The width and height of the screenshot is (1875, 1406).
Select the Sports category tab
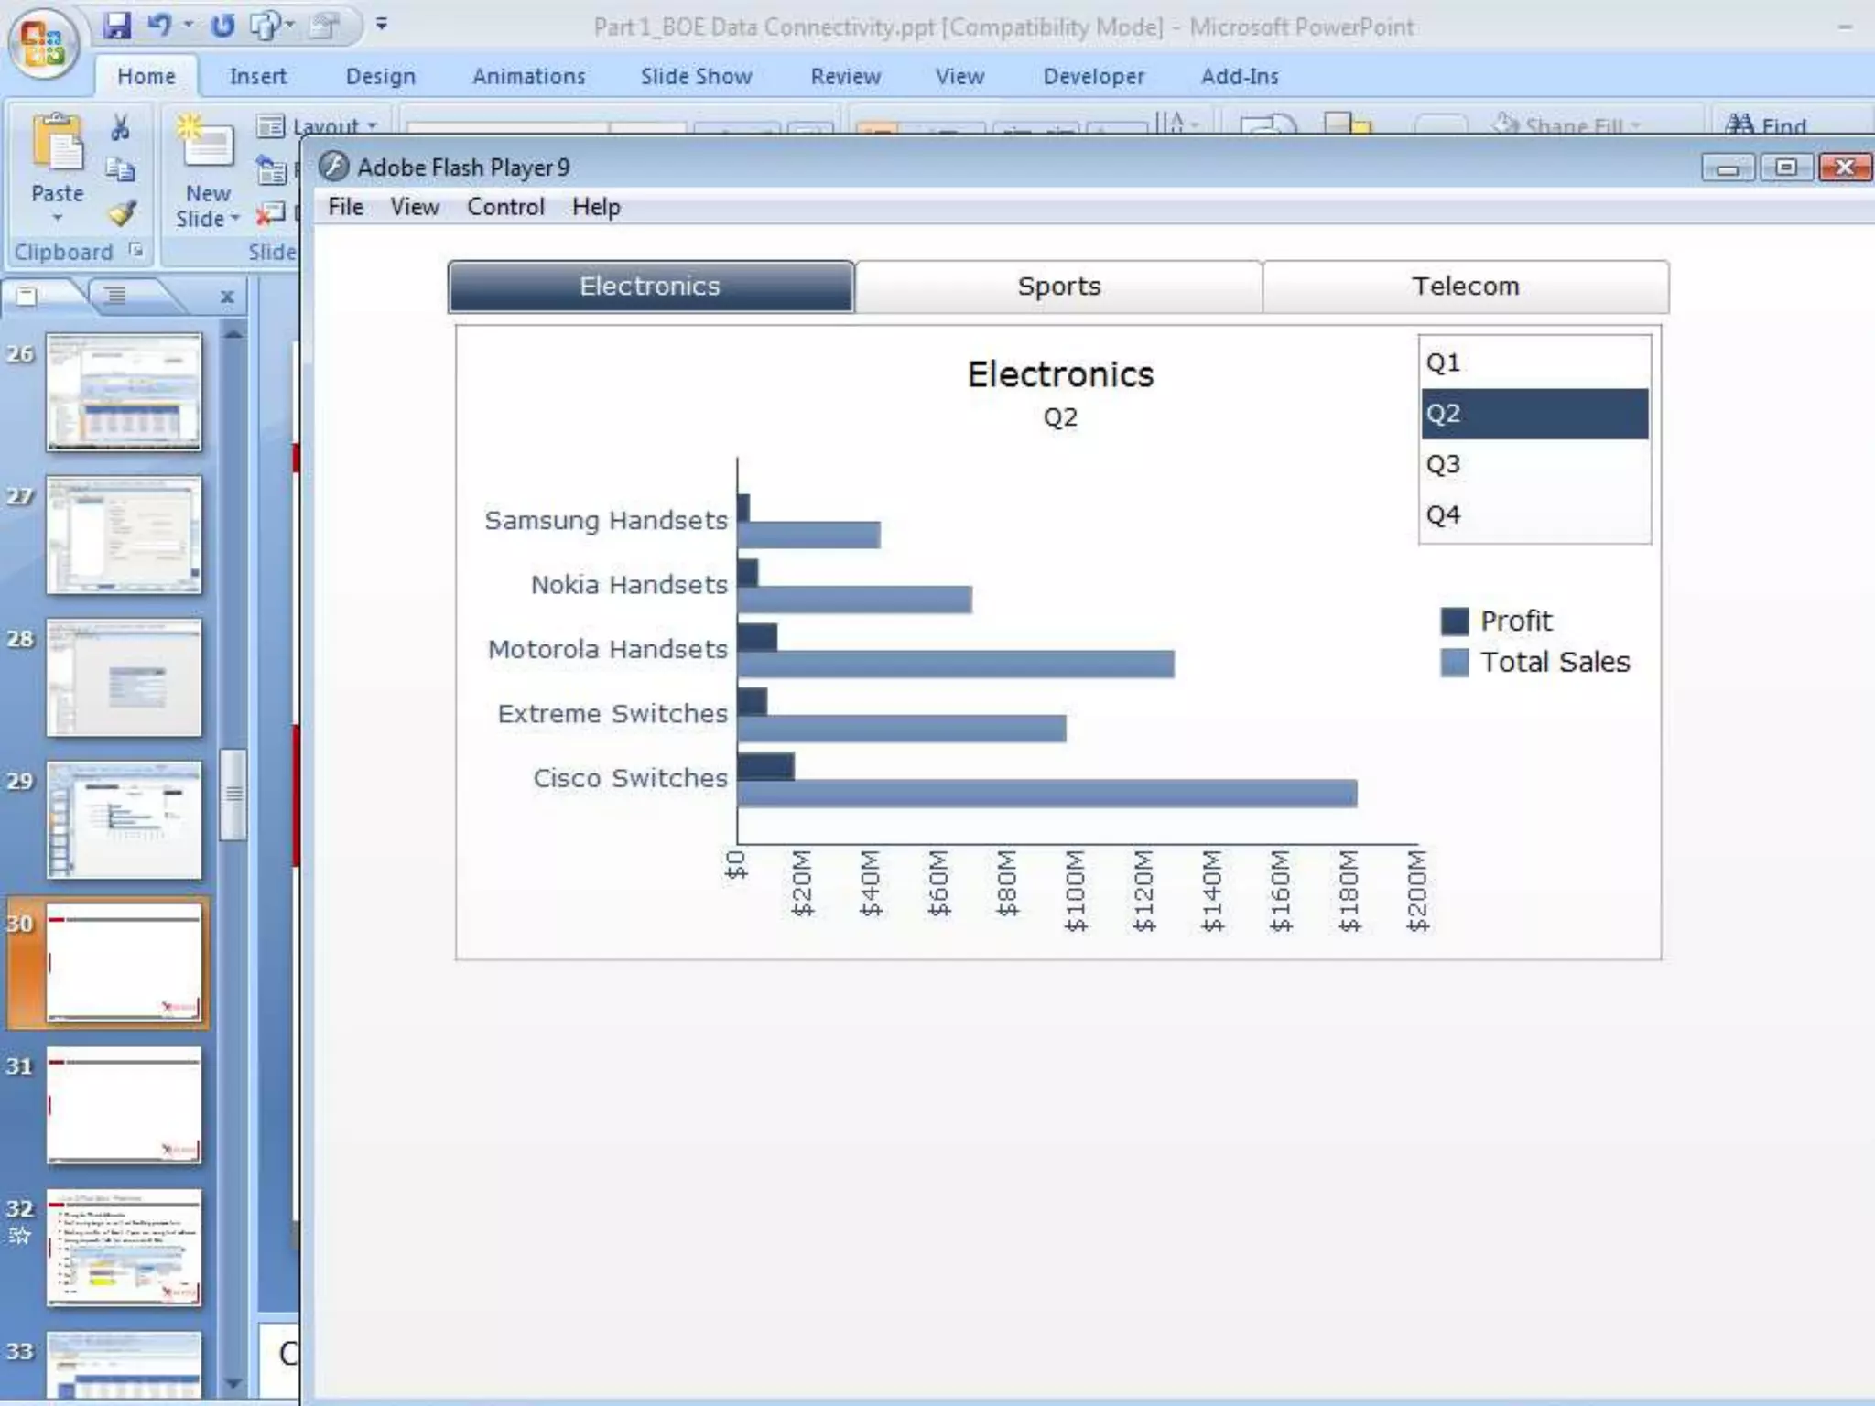point(1059,287)
